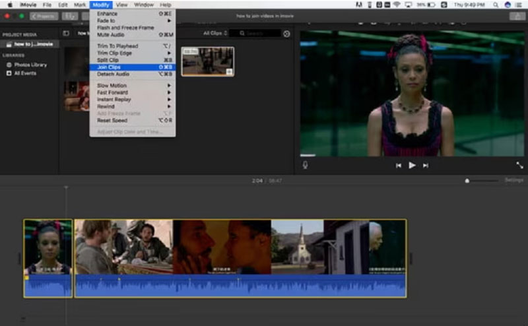Open All Events in the sidebar
Screen dimensions: 528x326
click(x=22, y=73)
